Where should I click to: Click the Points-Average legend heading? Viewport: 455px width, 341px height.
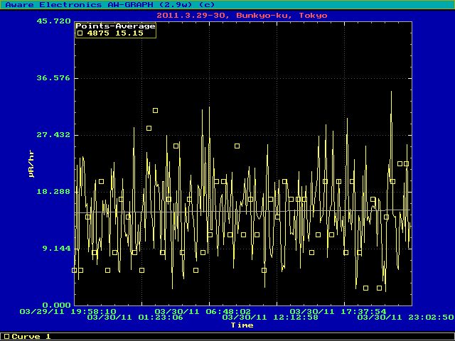point(115,26)
